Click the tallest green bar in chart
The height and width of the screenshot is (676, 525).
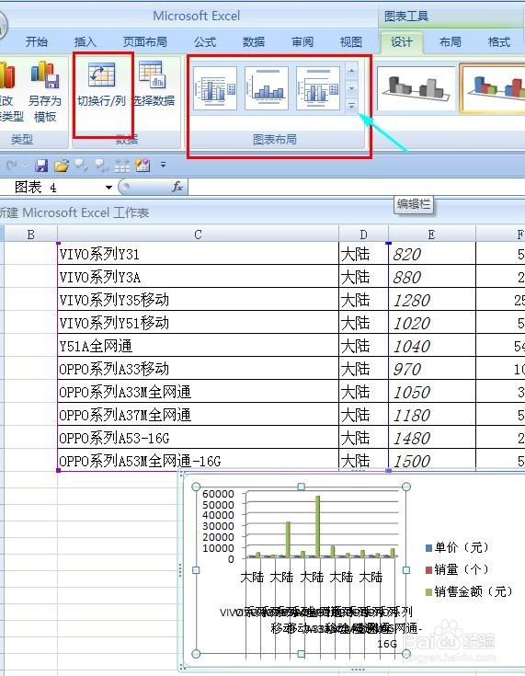tap(318, 526)
